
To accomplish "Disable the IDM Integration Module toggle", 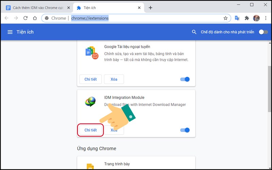I will (185, 130).
